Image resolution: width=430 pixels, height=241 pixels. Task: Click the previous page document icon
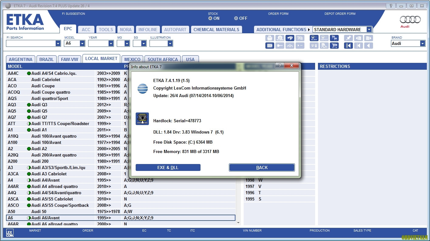pos(359,38)
